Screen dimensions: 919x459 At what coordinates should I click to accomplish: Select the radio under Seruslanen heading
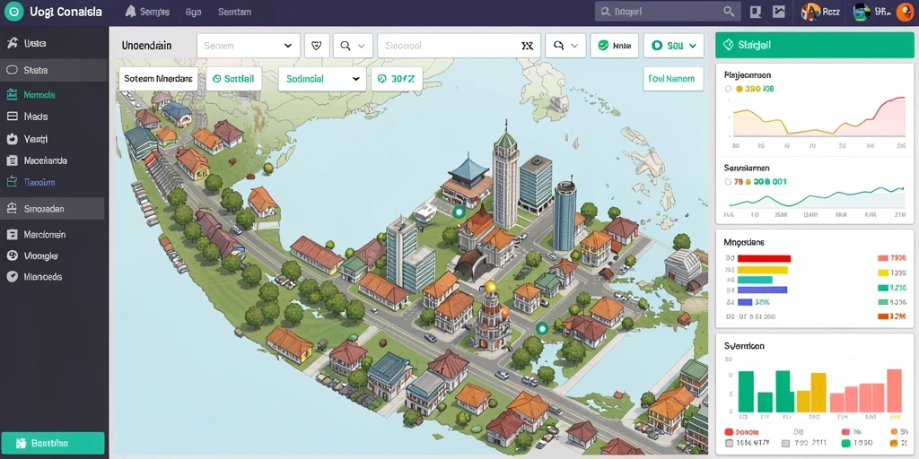(x=728, y=182)
